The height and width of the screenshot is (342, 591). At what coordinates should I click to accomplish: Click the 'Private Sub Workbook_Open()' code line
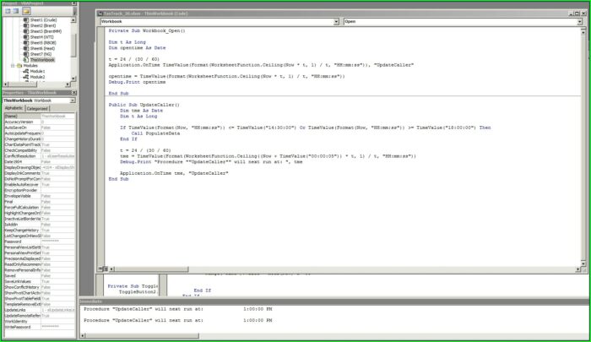coord(147,30)
